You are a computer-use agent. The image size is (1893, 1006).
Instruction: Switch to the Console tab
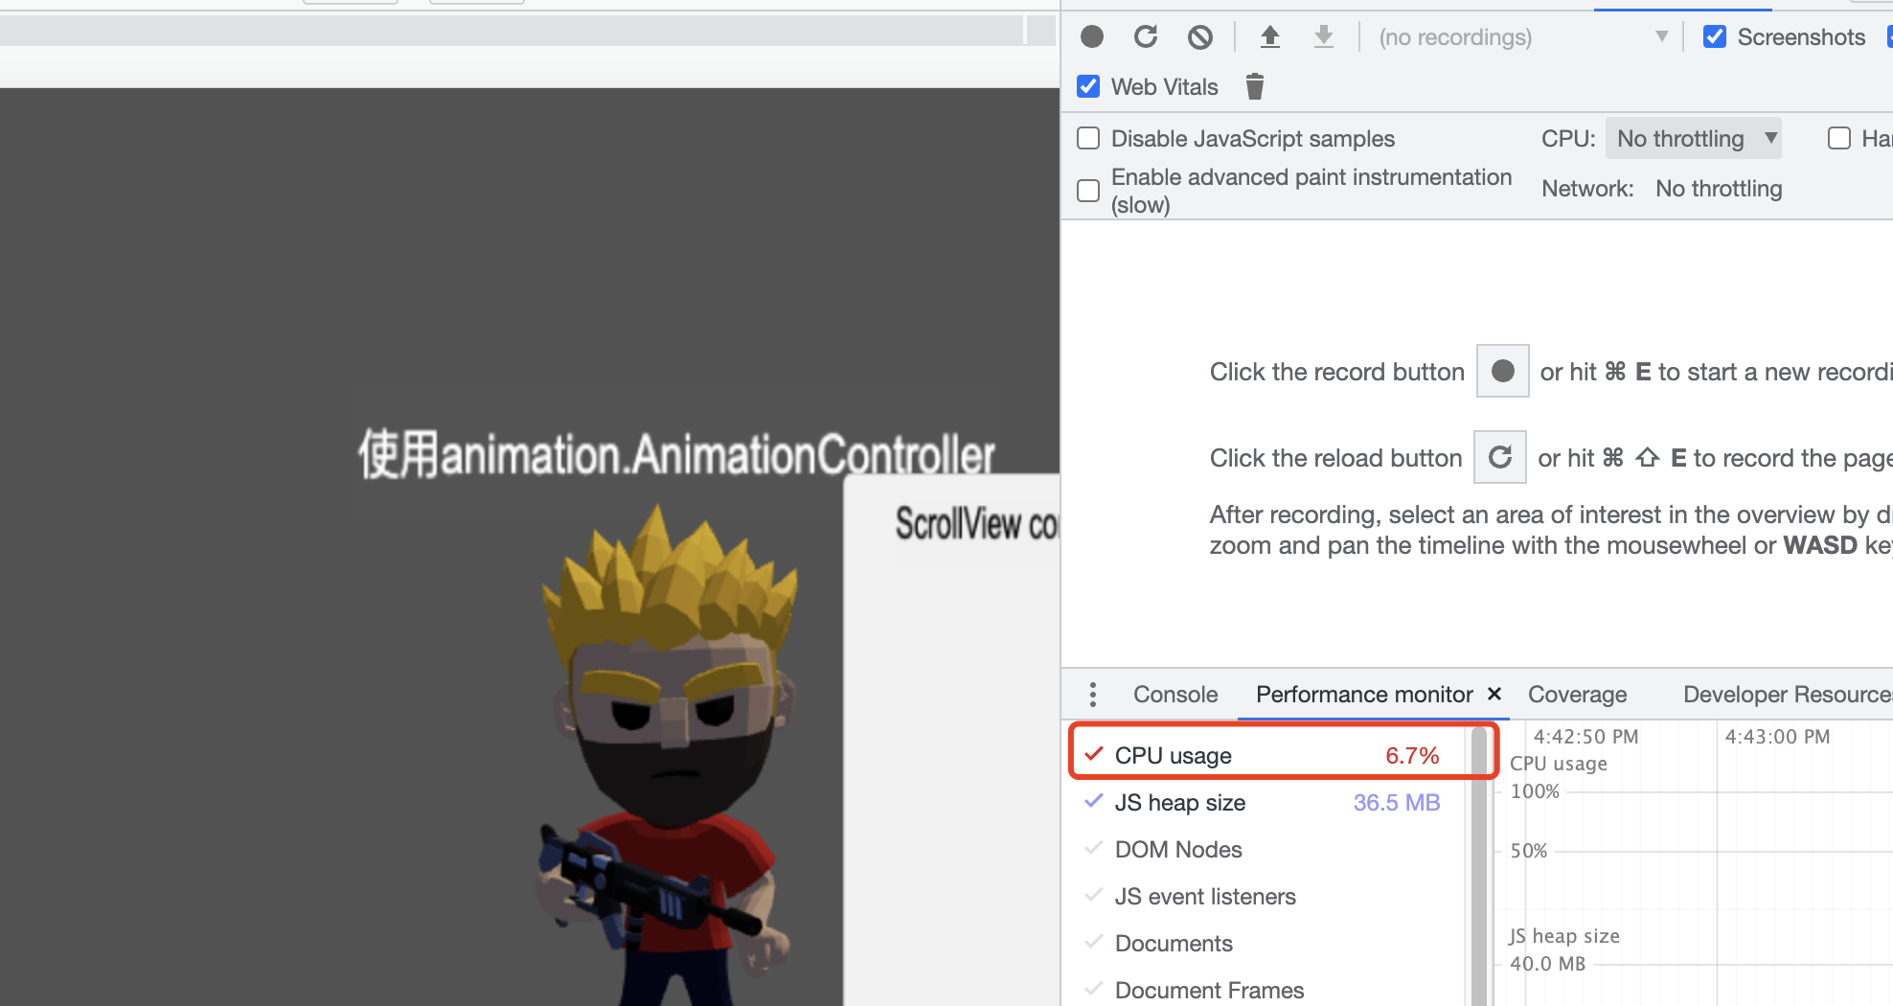point(1175,695)
